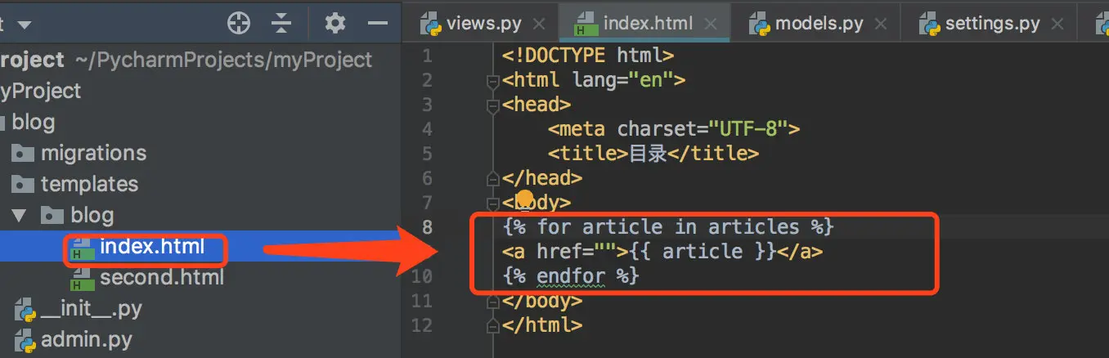This screenshot has height=358, width=1109.
Task: Open project panel settings gear
Action: click(x=334, y=23)
